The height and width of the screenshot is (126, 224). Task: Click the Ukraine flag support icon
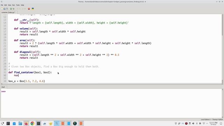point(33,9)
